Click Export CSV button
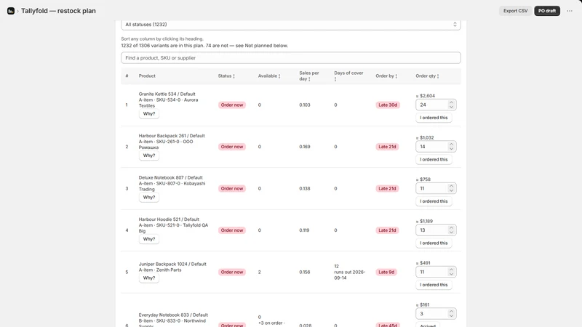This screenshot has height=327, width=582. [x=515, y=11]
